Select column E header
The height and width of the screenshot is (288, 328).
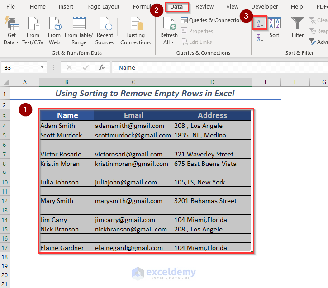pyautogui.click(x=266, y=82)
